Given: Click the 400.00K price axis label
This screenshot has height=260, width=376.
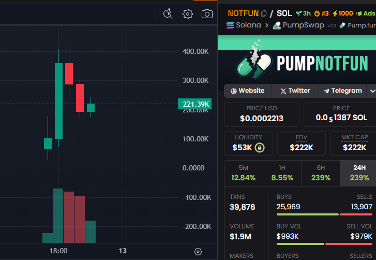Looking at the screenshot, I should 195,51.
